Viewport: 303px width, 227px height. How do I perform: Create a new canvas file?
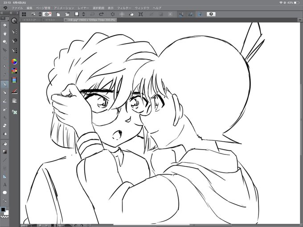pyautogui.click(x=58, y=14)
